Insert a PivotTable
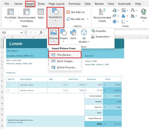Screen dimensions: 149x129 click(10, 15)
